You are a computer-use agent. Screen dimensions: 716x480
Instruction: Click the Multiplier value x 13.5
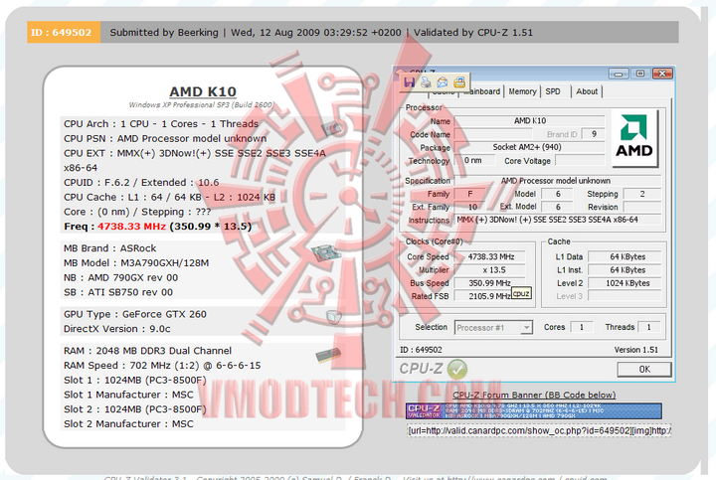pos(490,270)
